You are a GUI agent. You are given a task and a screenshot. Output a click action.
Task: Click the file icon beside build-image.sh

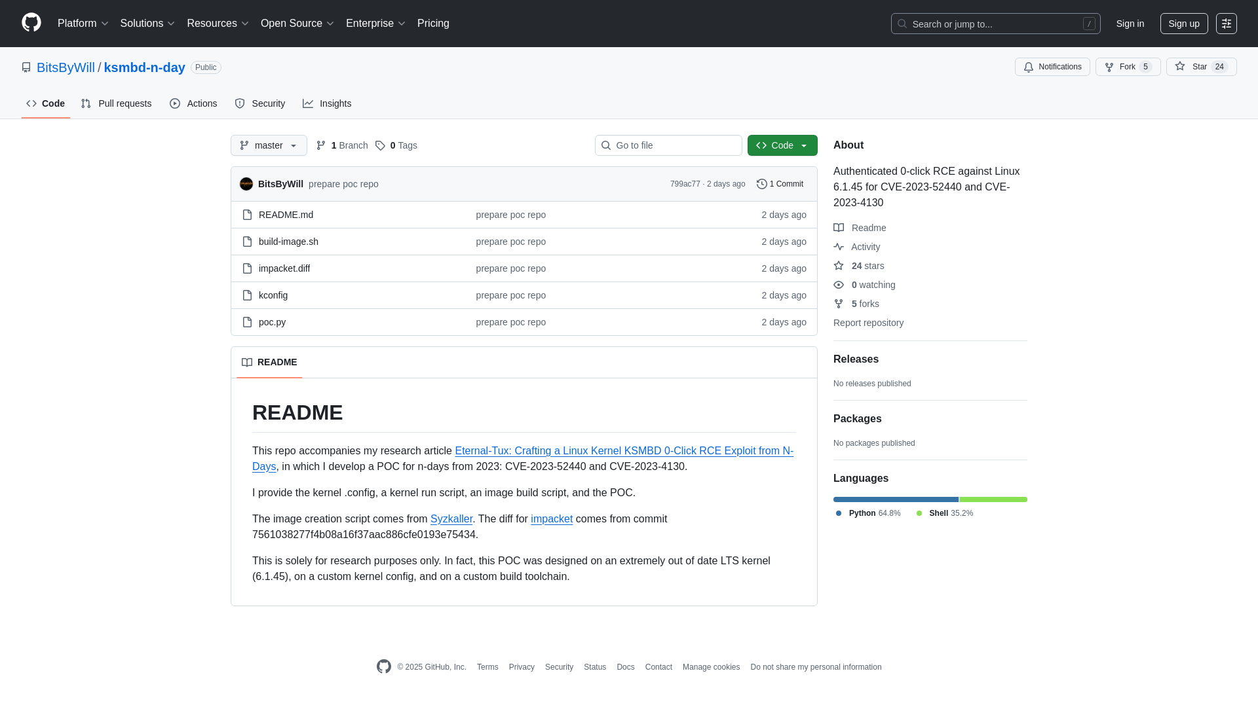point(247,242)
